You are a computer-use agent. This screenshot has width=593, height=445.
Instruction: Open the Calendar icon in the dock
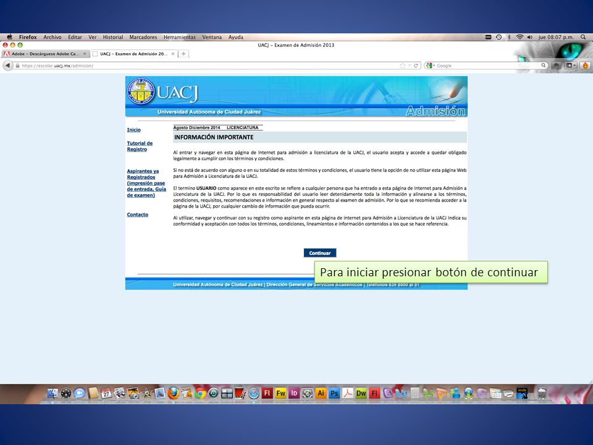coord(106,394)
